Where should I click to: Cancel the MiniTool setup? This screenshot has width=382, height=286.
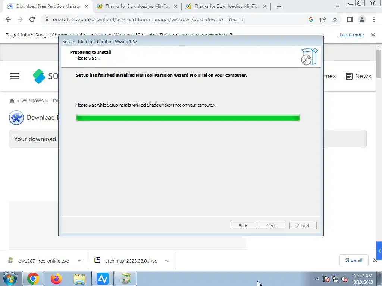tap(303, 225)
